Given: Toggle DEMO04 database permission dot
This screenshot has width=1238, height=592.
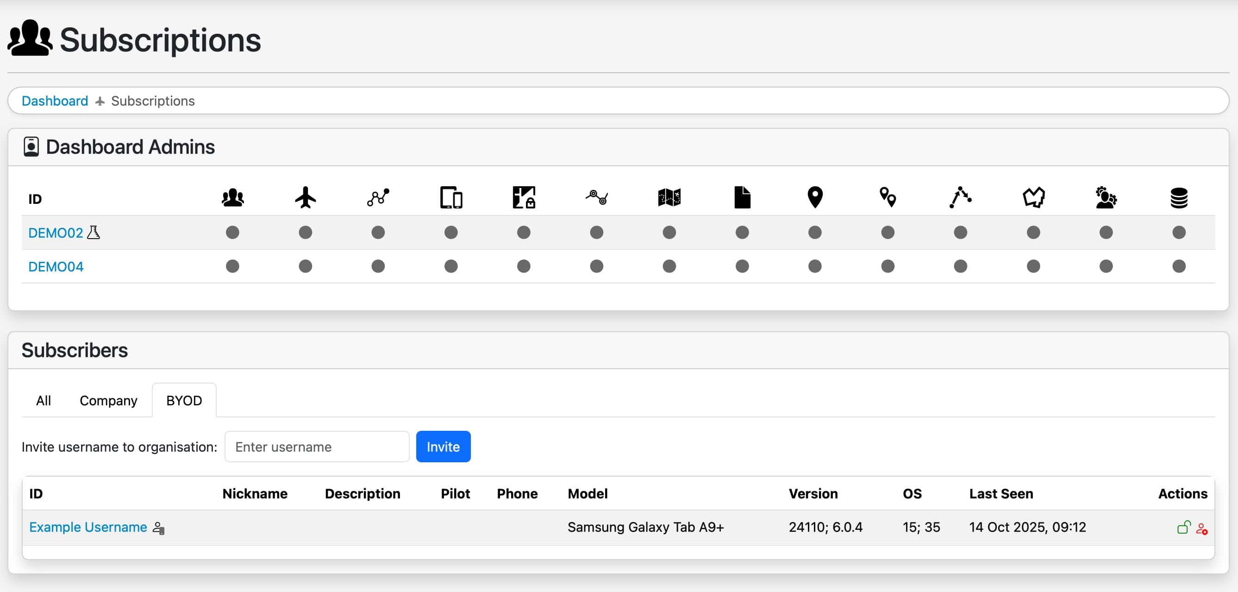Looking at the screenshot, I should (1178, 266).
